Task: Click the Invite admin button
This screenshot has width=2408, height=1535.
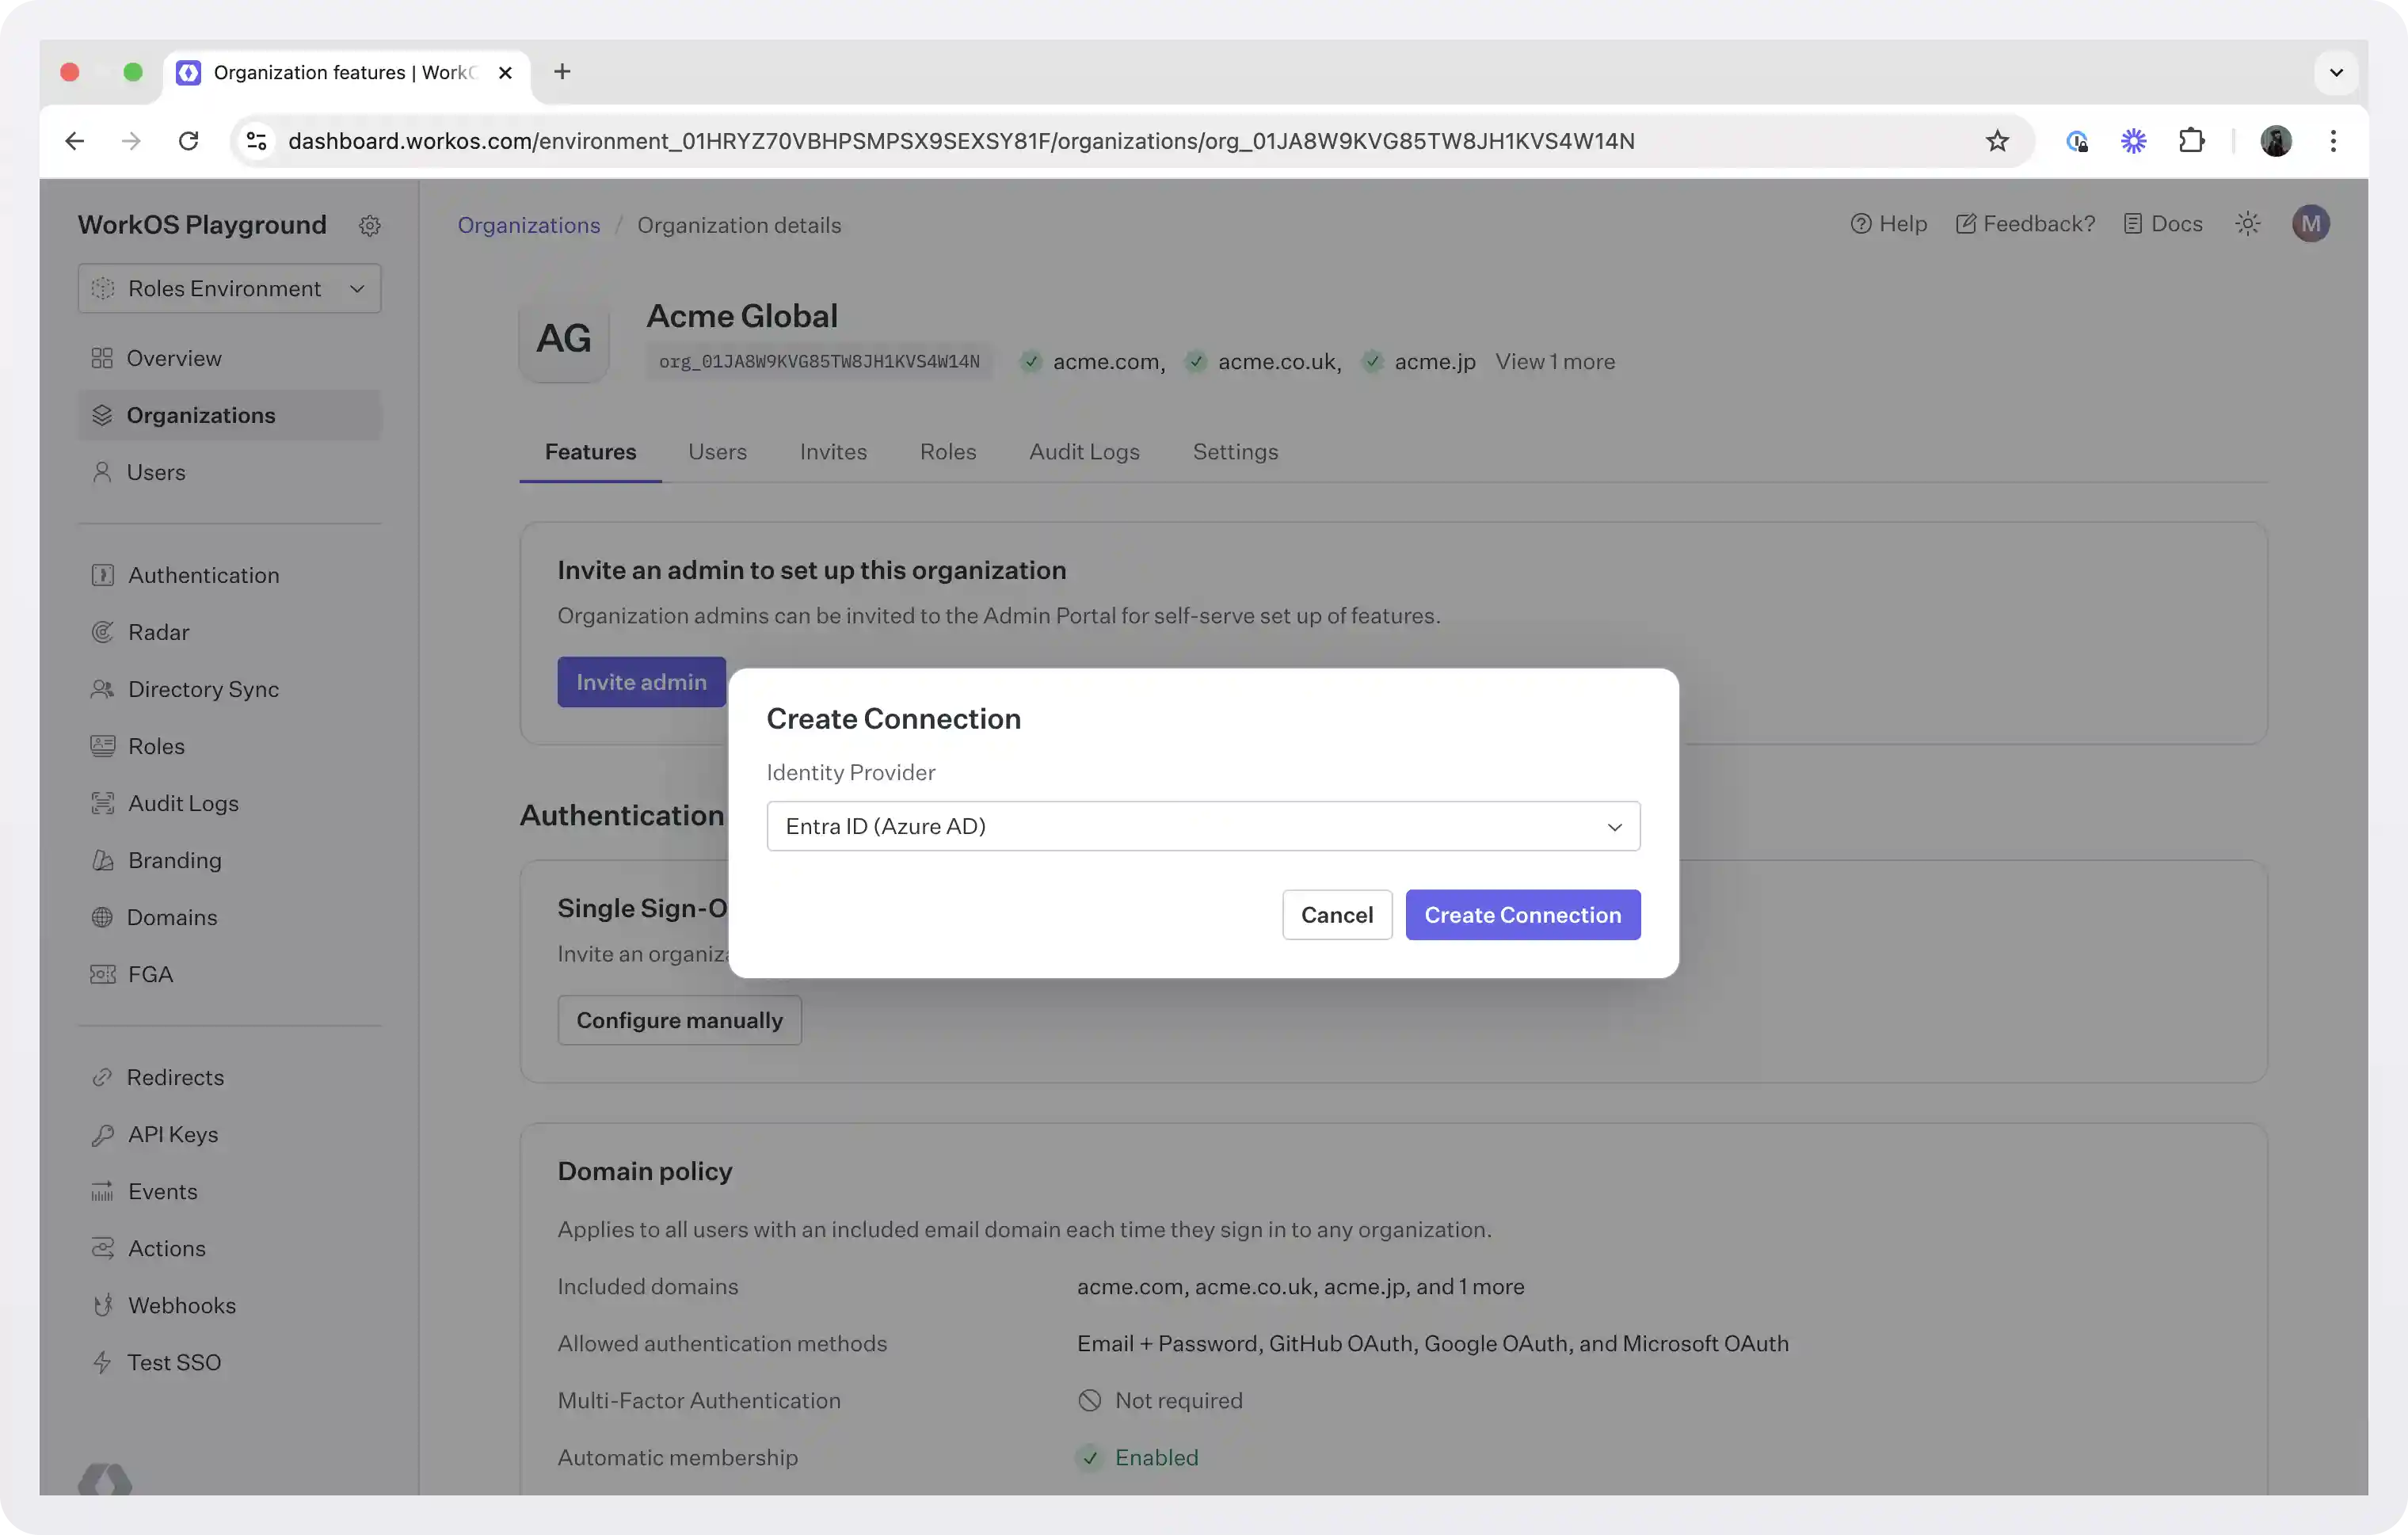Action: [641, 682]
